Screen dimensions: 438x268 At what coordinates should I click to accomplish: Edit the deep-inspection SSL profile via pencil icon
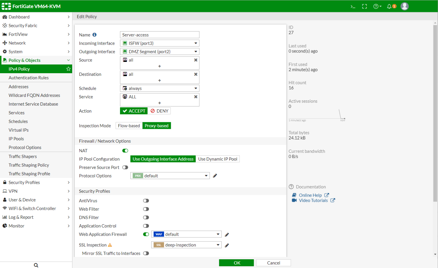coord(227,245)
